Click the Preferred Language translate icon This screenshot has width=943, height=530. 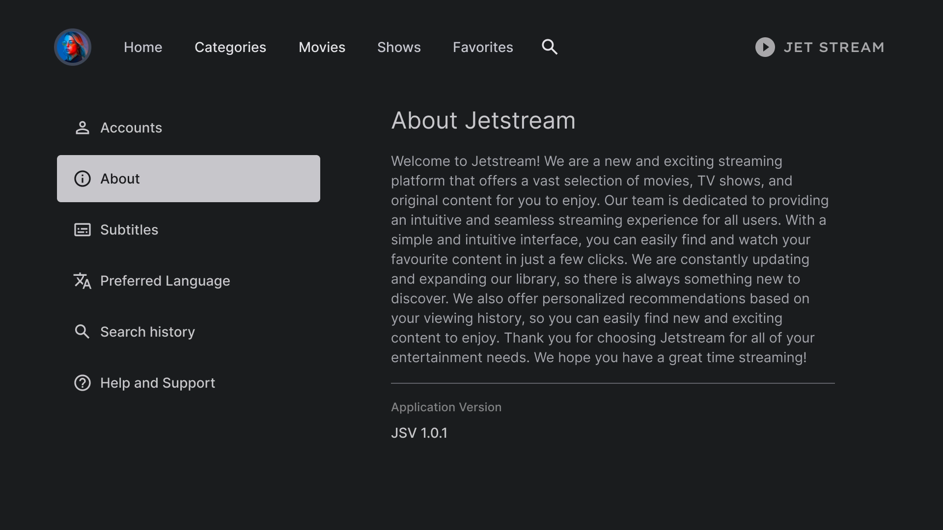(x=83, y=281)
